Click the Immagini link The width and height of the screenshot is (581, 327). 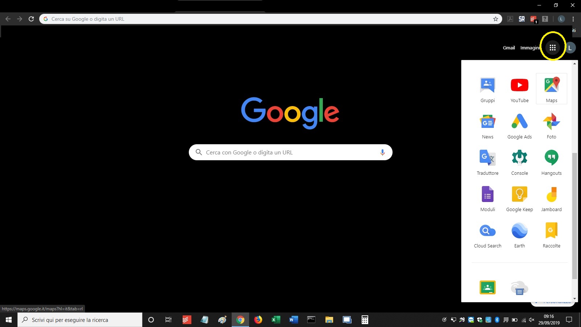pos(530,48)
